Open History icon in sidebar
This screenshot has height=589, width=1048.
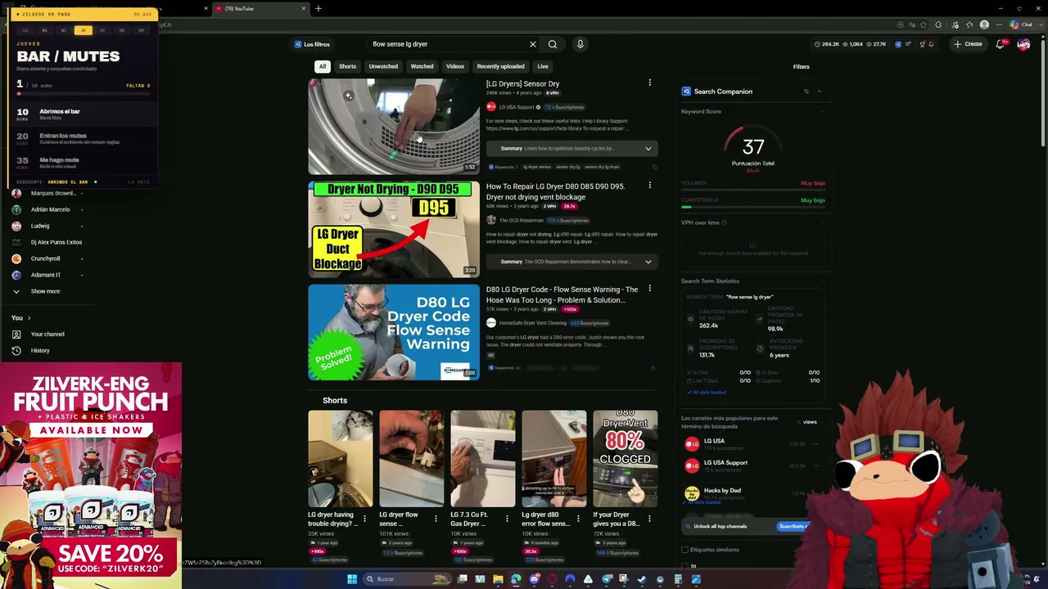pyautogui.click(x=16, y=350)
